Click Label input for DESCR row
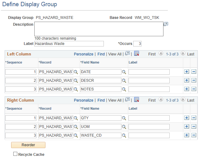The image size is (199, 158). pos(149,81)
